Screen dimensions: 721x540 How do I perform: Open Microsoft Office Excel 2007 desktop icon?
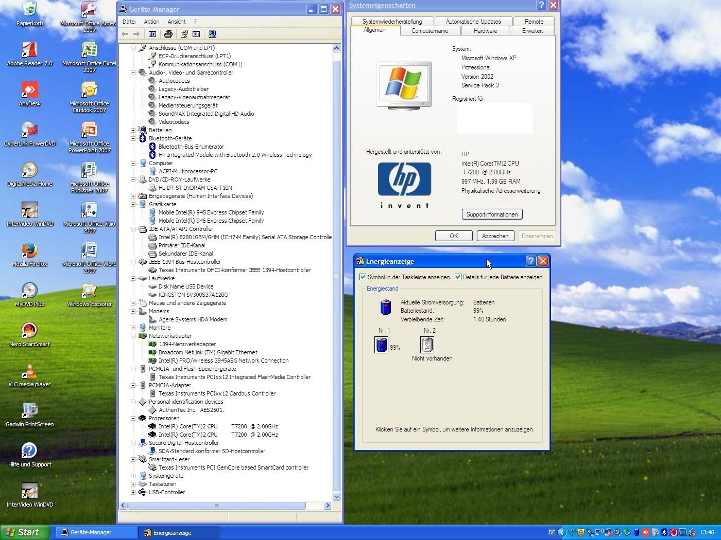pyautogui.click(x=89, y=57)
